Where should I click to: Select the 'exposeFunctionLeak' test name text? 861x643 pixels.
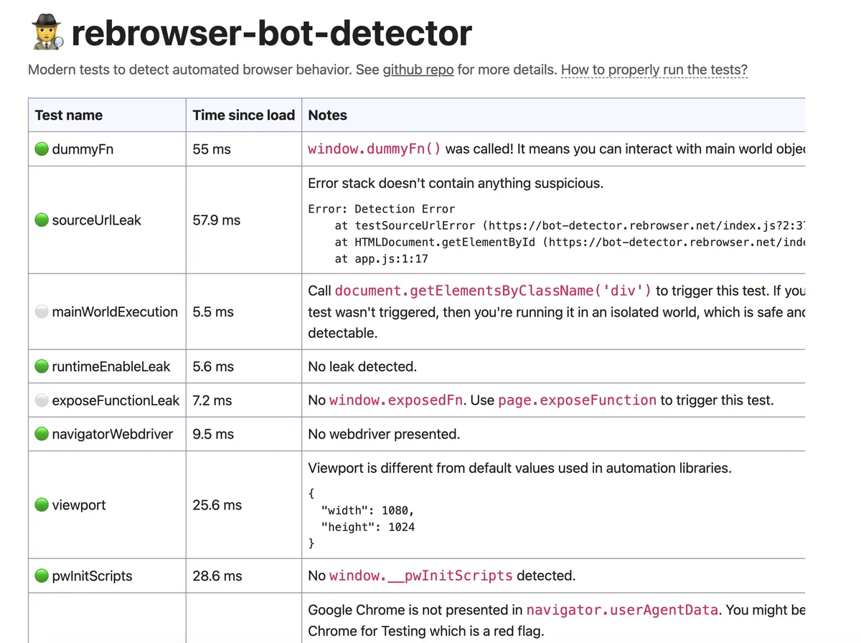pos(116,400)
